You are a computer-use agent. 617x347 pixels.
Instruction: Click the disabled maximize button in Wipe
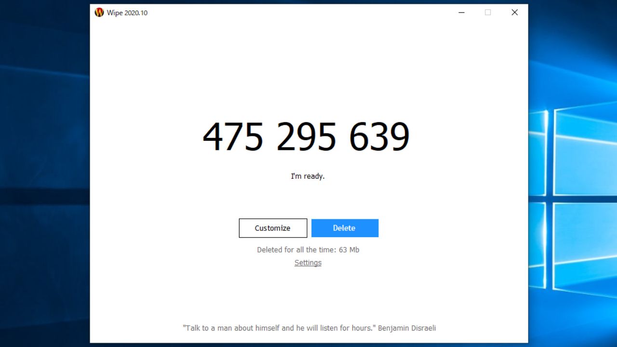tap(488, 13)
